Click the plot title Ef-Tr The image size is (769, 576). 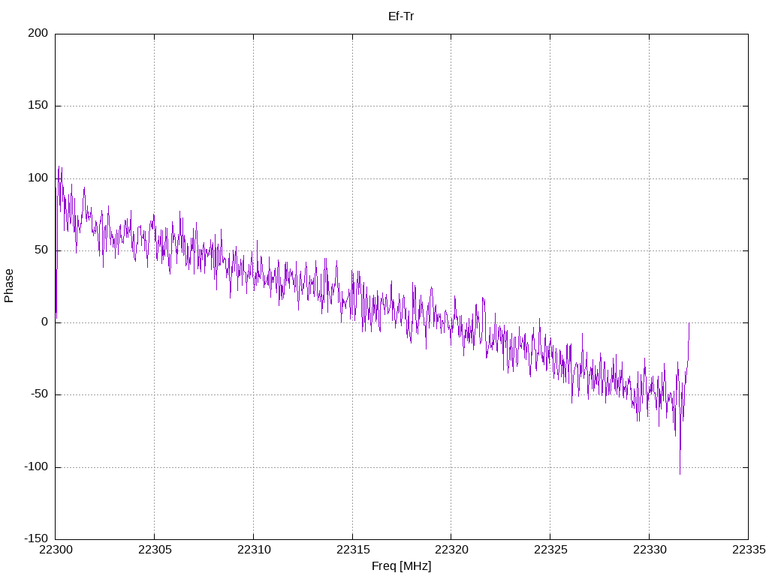point(401,16)
